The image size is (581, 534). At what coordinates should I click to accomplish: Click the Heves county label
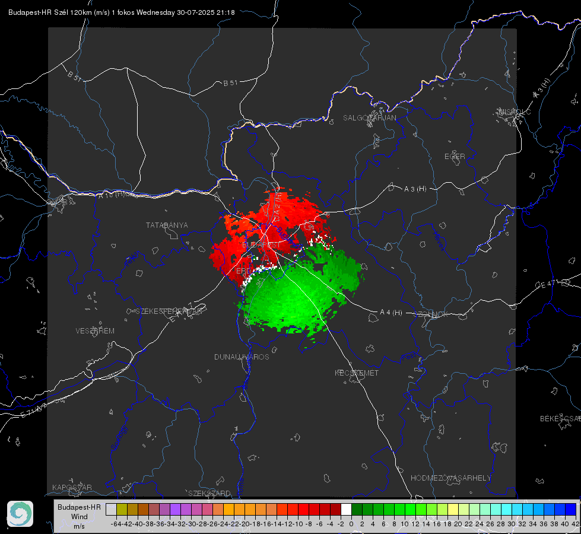coord(439,241)
